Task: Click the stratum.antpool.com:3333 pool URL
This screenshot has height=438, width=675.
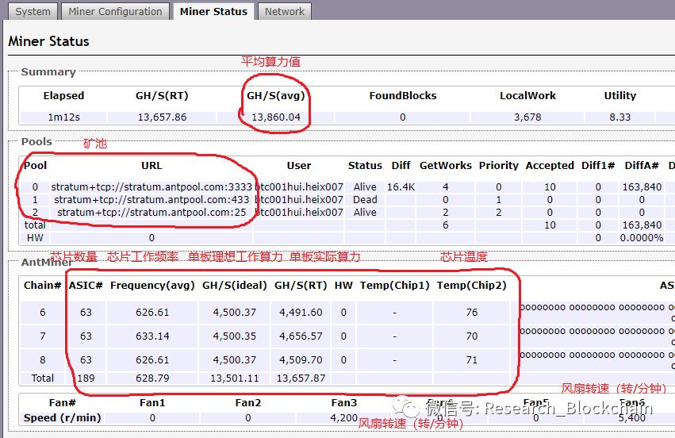Action: click(151, 187)
